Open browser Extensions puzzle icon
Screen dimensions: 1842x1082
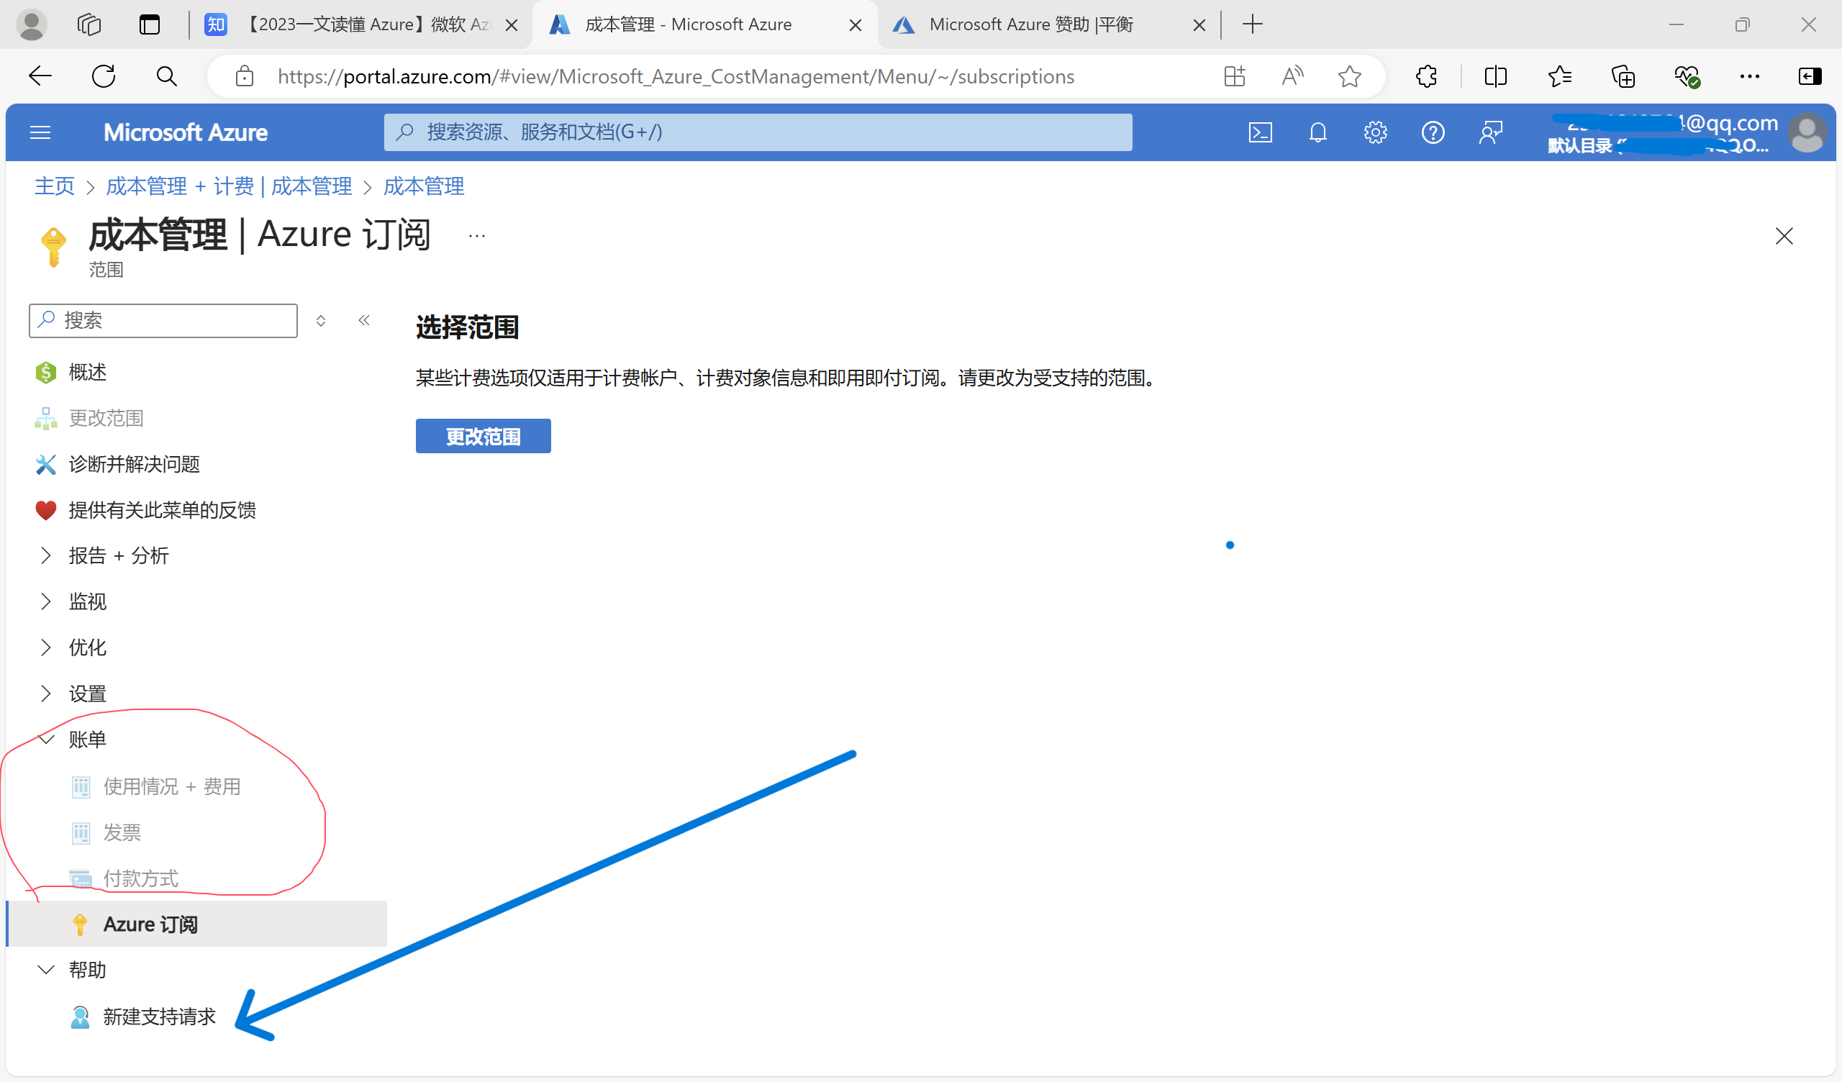tap(1426, 76)
